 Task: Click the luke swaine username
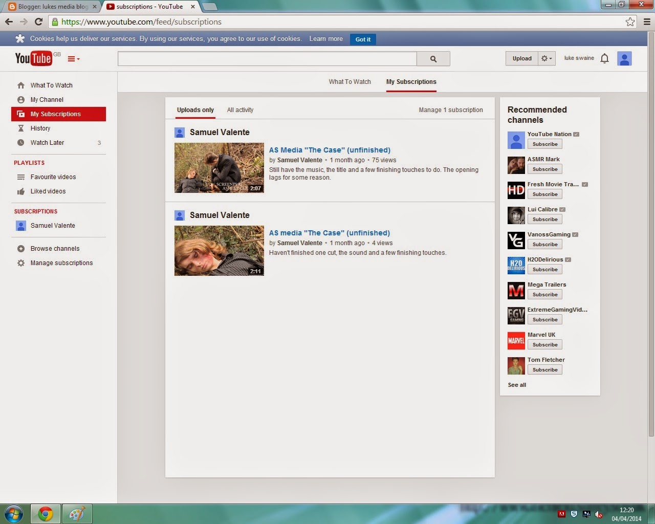click(x=579, y=58)
